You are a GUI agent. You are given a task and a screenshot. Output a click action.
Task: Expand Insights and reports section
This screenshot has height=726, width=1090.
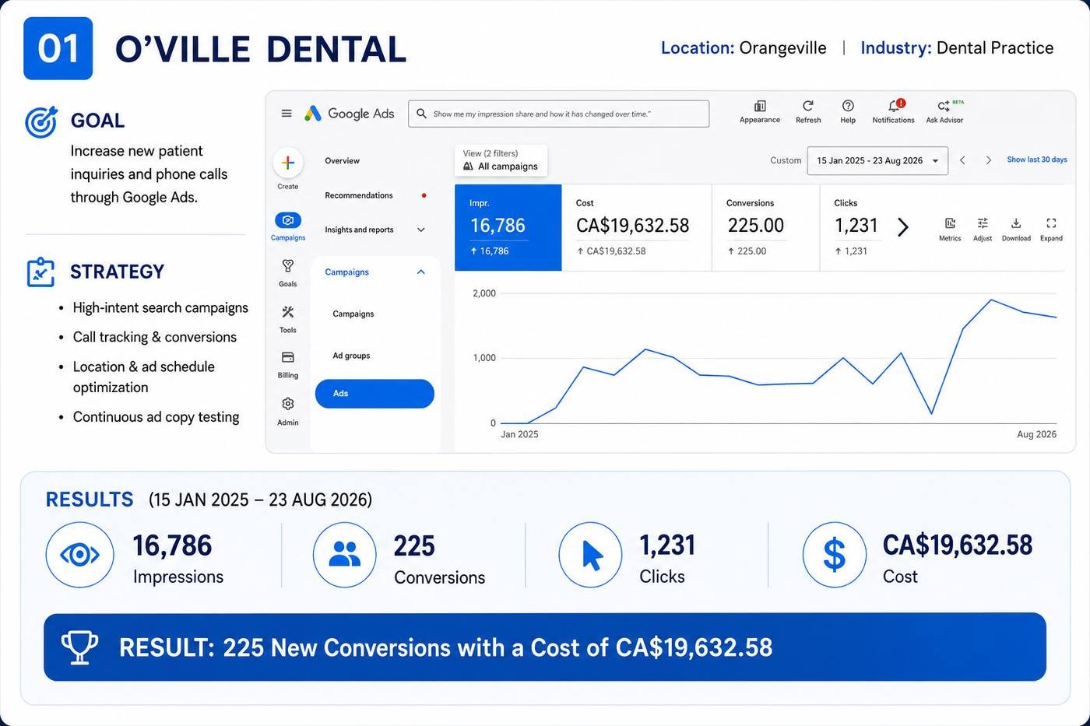tap(421, 230)
